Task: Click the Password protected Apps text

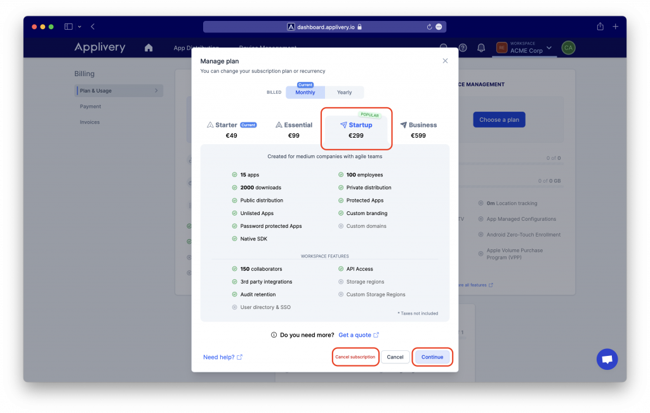Action: coord(271,226)
